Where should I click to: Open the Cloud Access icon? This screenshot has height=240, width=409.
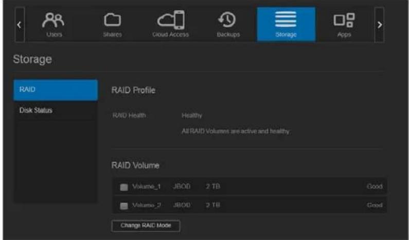(x=171, y=20)
